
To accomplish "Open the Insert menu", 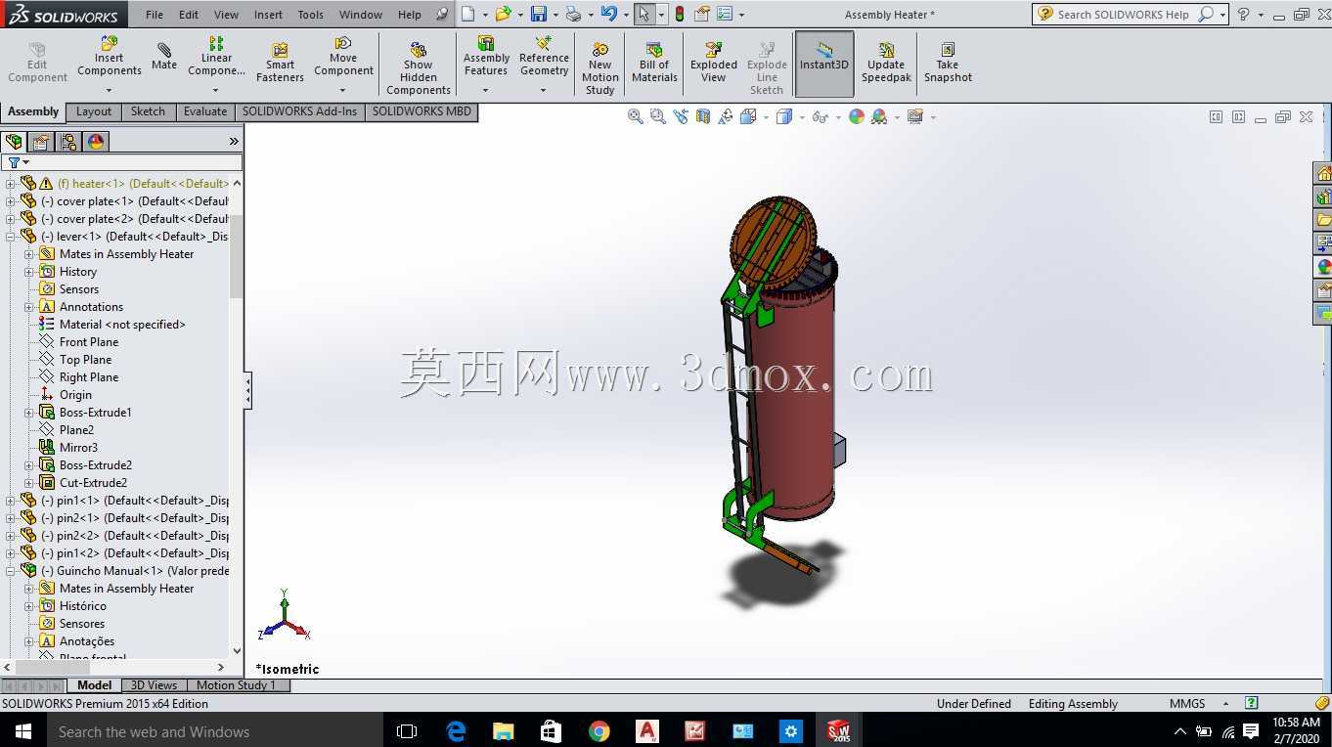I will (x=268, y=15).
